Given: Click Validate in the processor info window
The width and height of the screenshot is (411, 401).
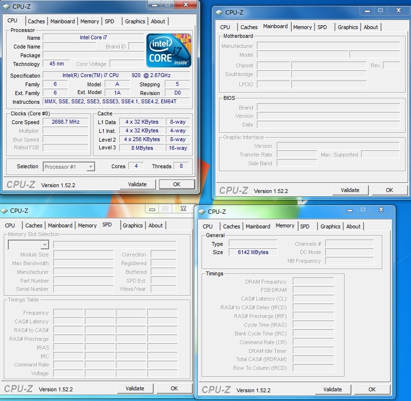Looking at the screenshot, I should coord(137,184).
